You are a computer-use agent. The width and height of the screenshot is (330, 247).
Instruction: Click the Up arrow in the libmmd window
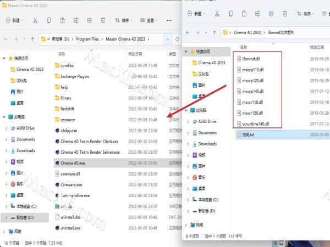coord(215,32)
